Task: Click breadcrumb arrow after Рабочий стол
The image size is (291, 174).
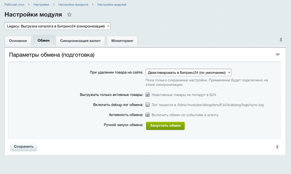Action: 29,5
